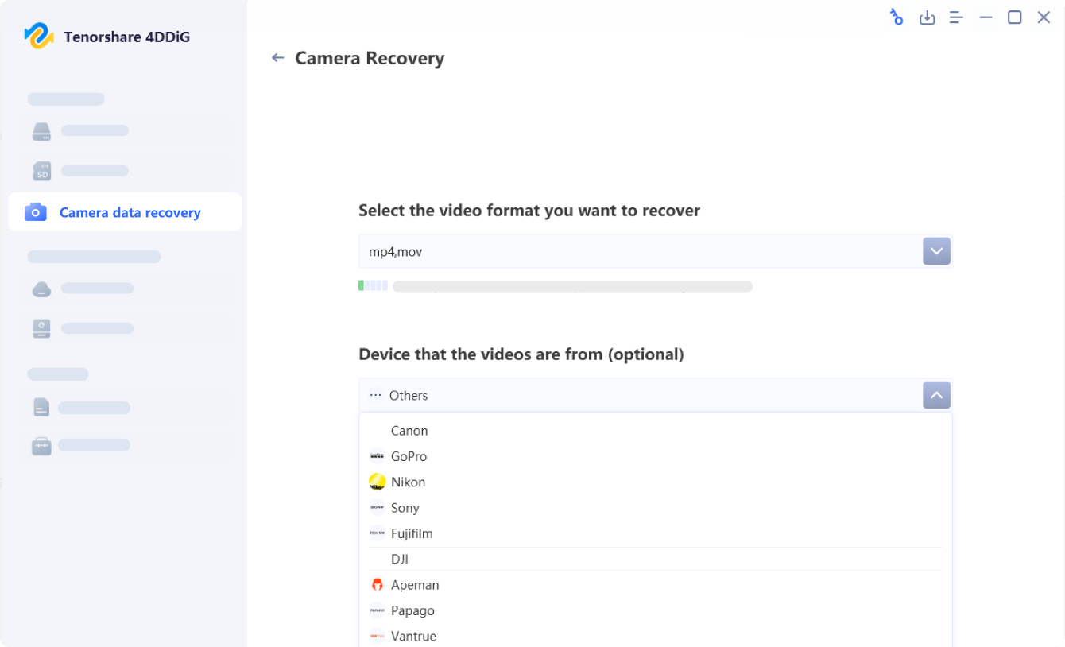Choose Apeman in the device list
This screenshot has height=647, width=1065.
click(x=415, y=585)
